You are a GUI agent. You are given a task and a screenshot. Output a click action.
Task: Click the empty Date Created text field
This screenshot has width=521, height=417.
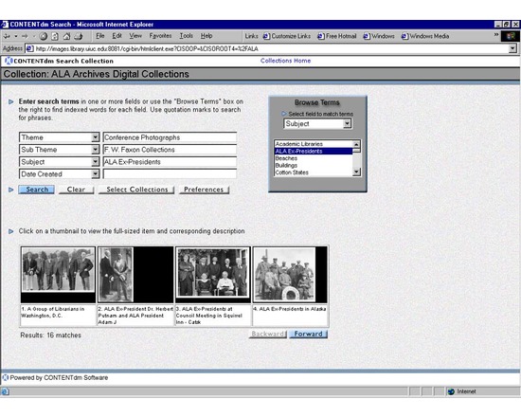point(170,174)
